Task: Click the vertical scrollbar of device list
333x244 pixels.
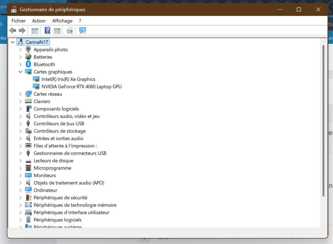Action: point(323,120)
